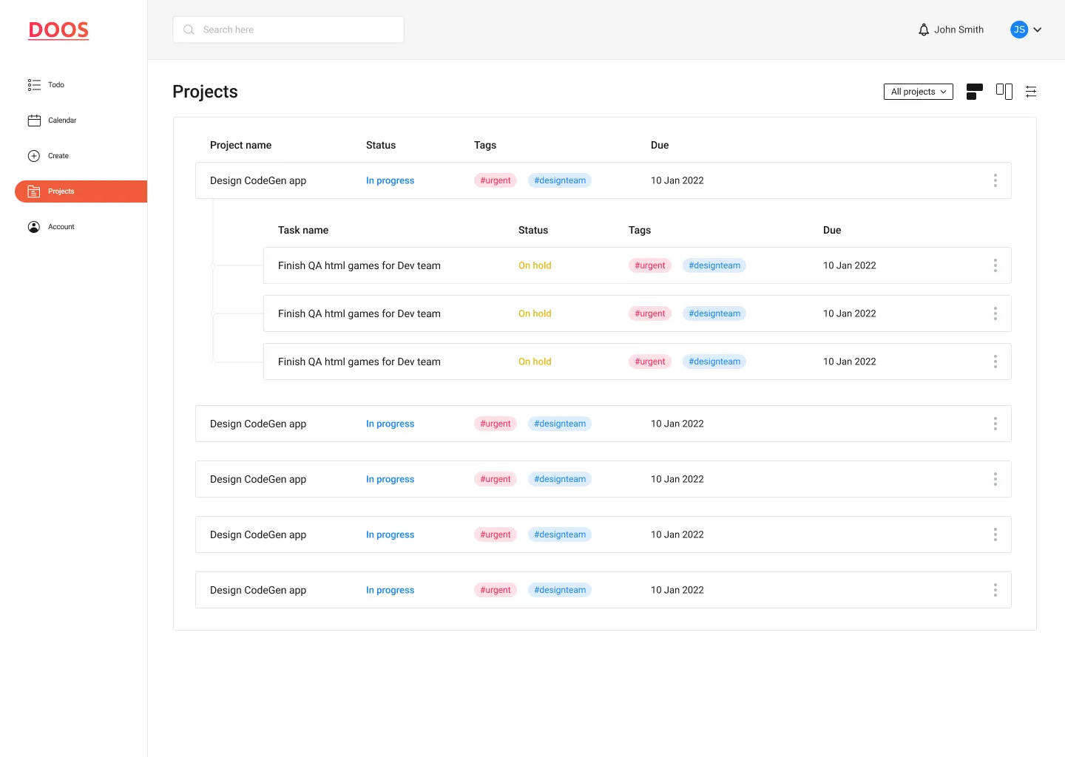Collapse the first Design CodeGen app project
Screen dimensions: 1065x757
pos(603,180)
